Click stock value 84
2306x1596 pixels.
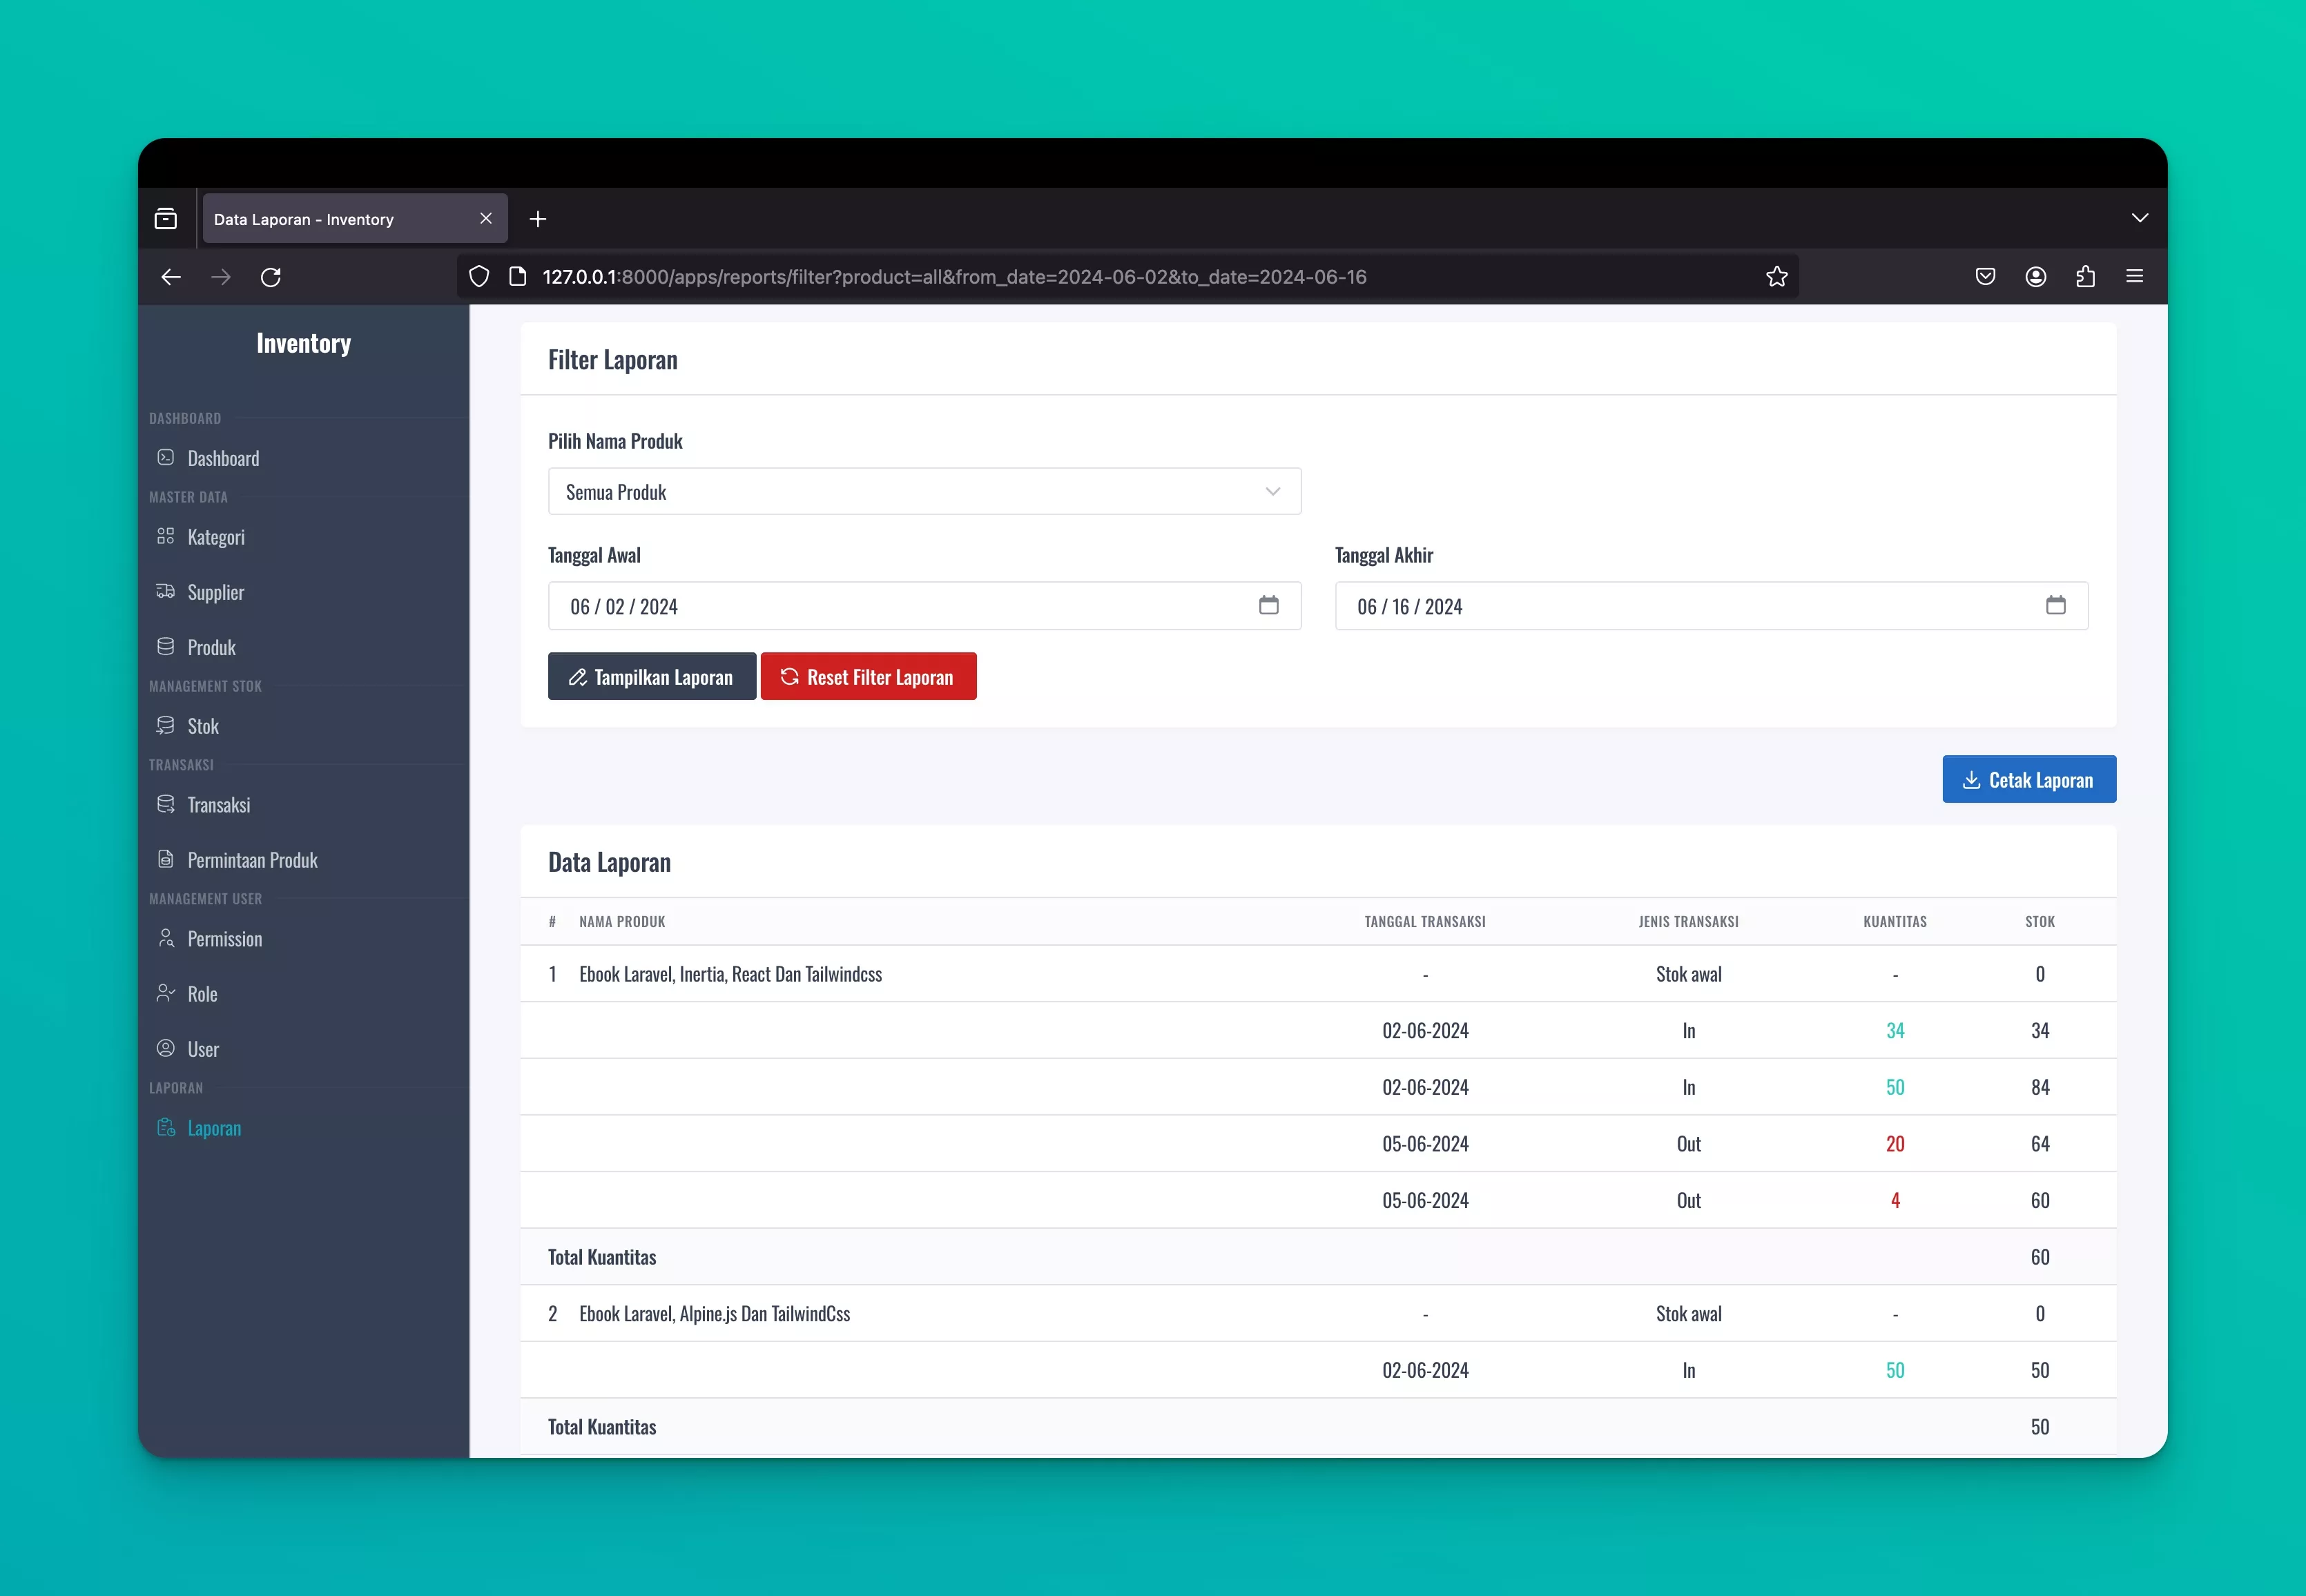[x=2040, y=1087]
